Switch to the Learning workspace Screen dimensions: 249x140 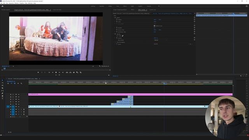93,6
